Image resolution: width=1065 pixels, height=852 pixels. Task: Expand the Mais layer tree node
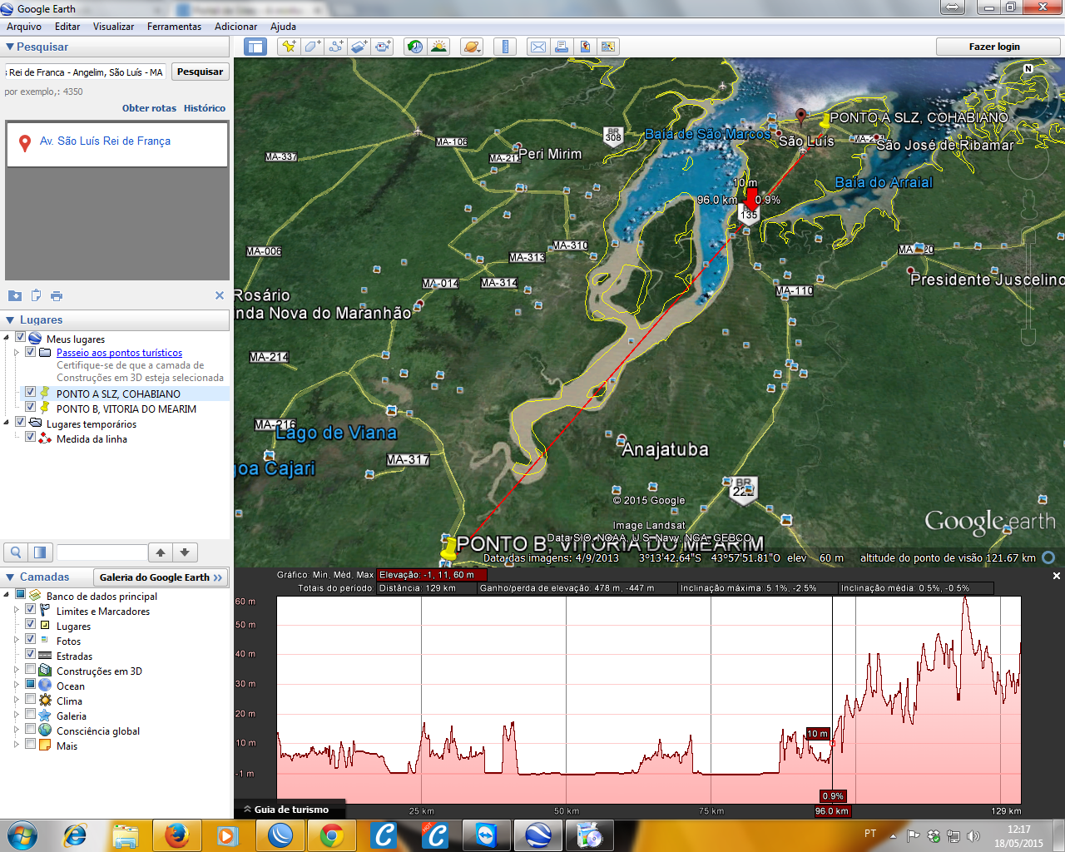(x=17, y=745)
